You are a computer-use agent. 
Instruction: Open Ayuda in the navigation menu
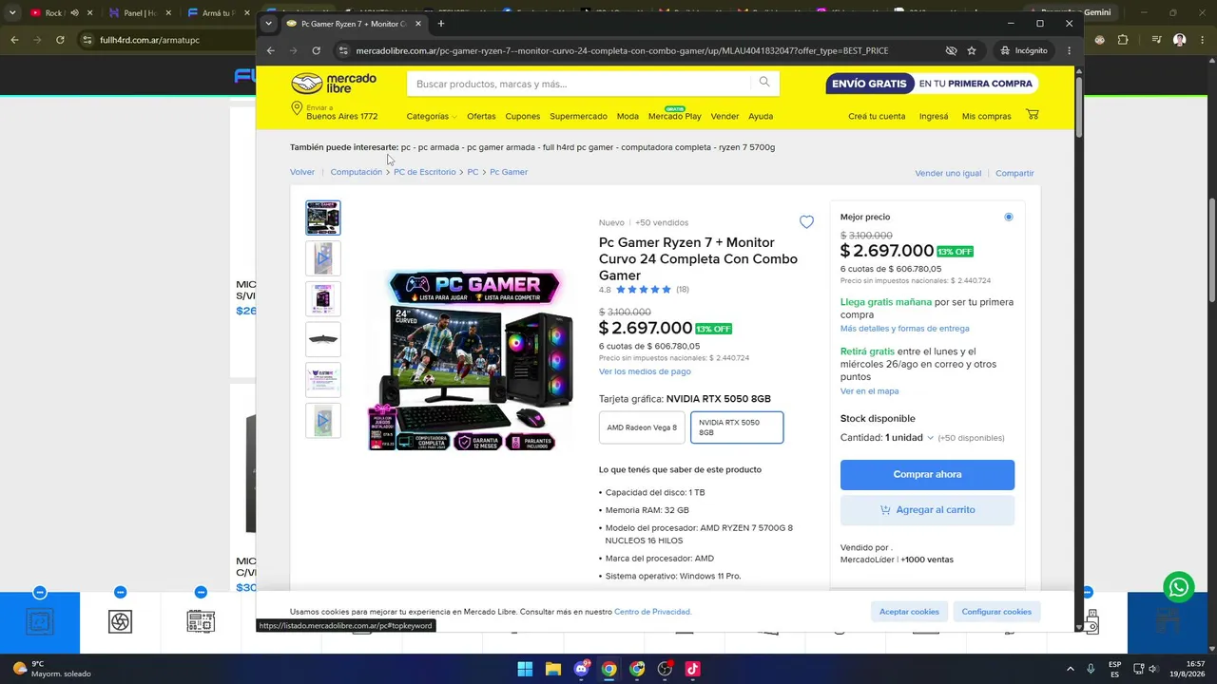[761, 116]
